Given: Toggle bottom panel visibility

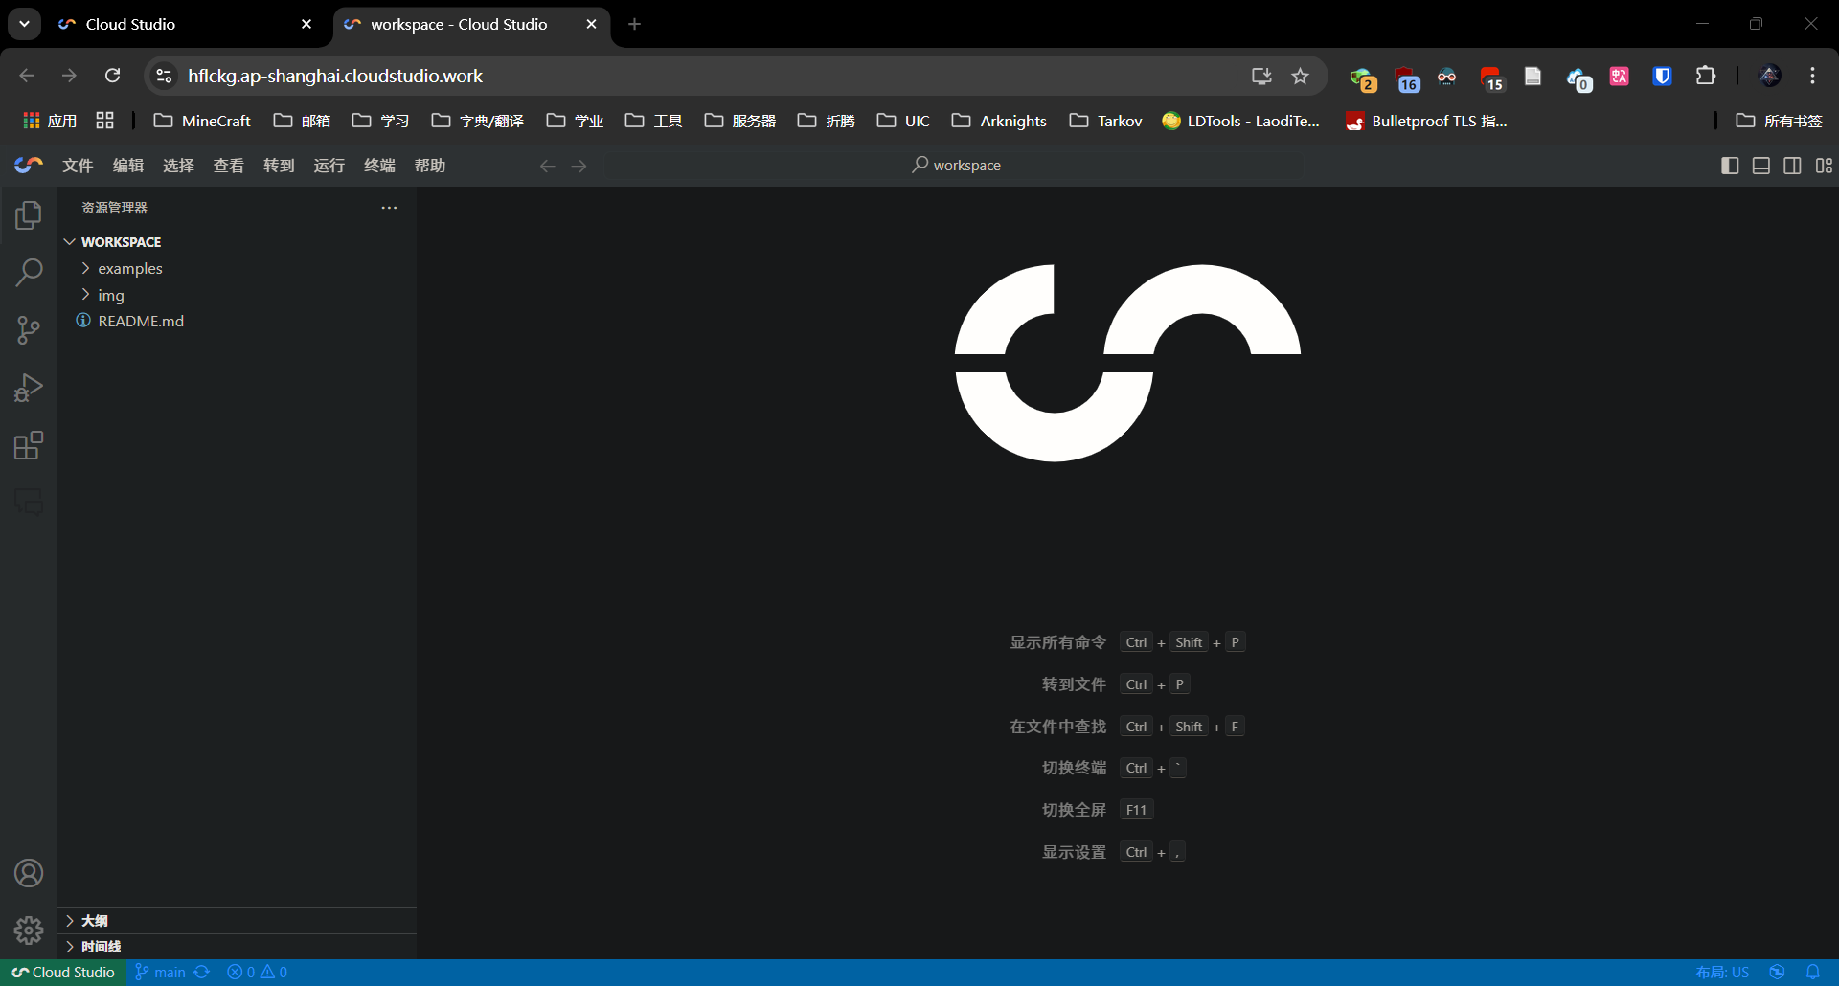Looking at the screenshot, I should [1761, 166].
